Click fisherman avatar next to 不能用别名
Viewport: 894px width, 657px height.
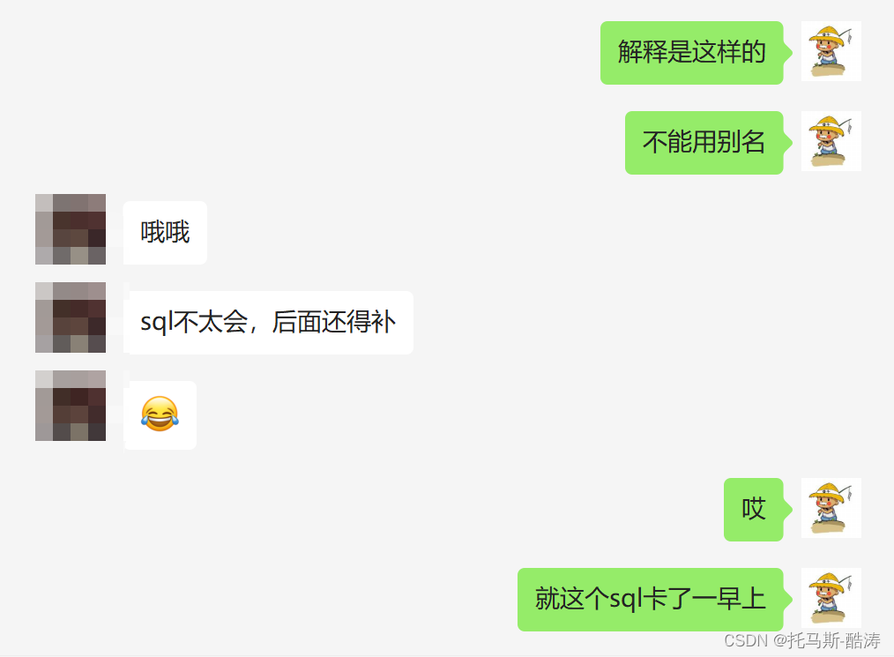tap(831, 141)
